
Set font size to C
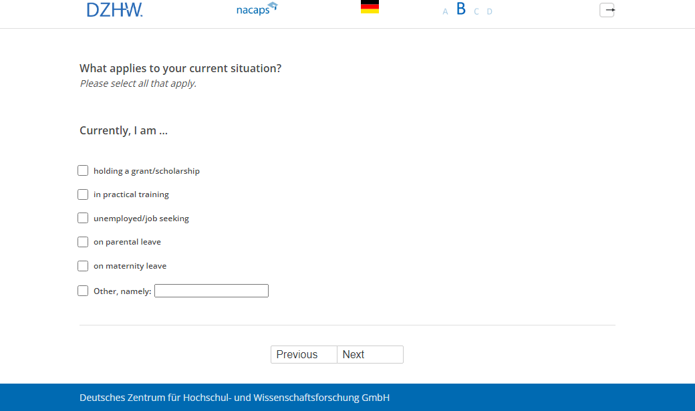(476, 11)
